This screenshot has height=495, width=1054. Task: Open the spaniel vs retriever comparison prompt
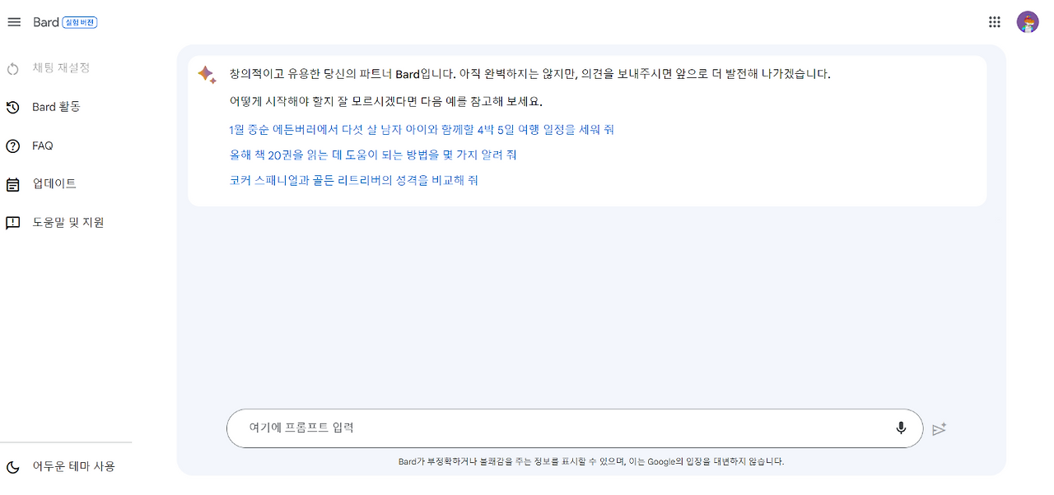click(x=354, y=181)
